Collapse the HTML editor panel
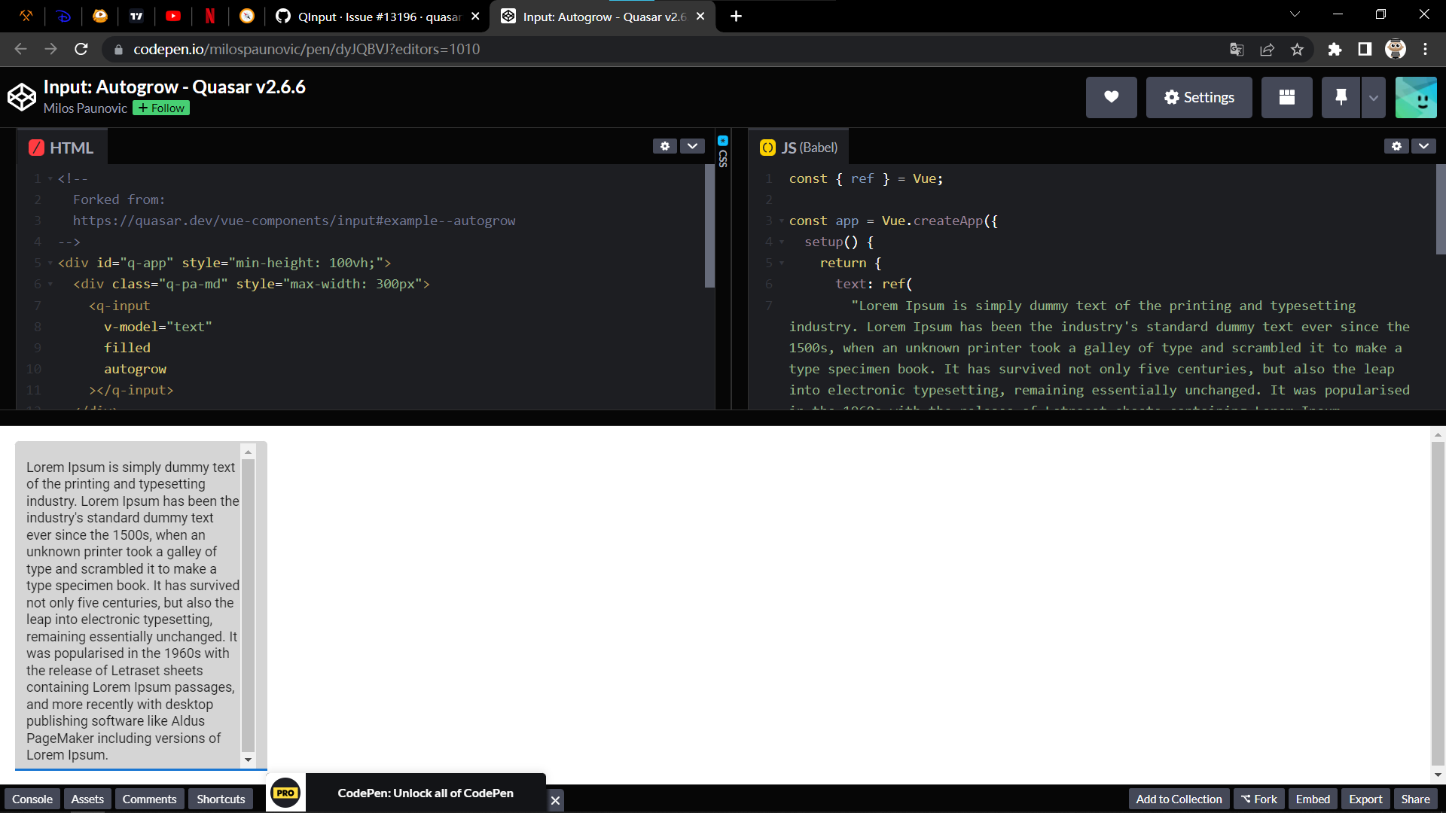1446x813 pixels. click(x=692, y=146)
